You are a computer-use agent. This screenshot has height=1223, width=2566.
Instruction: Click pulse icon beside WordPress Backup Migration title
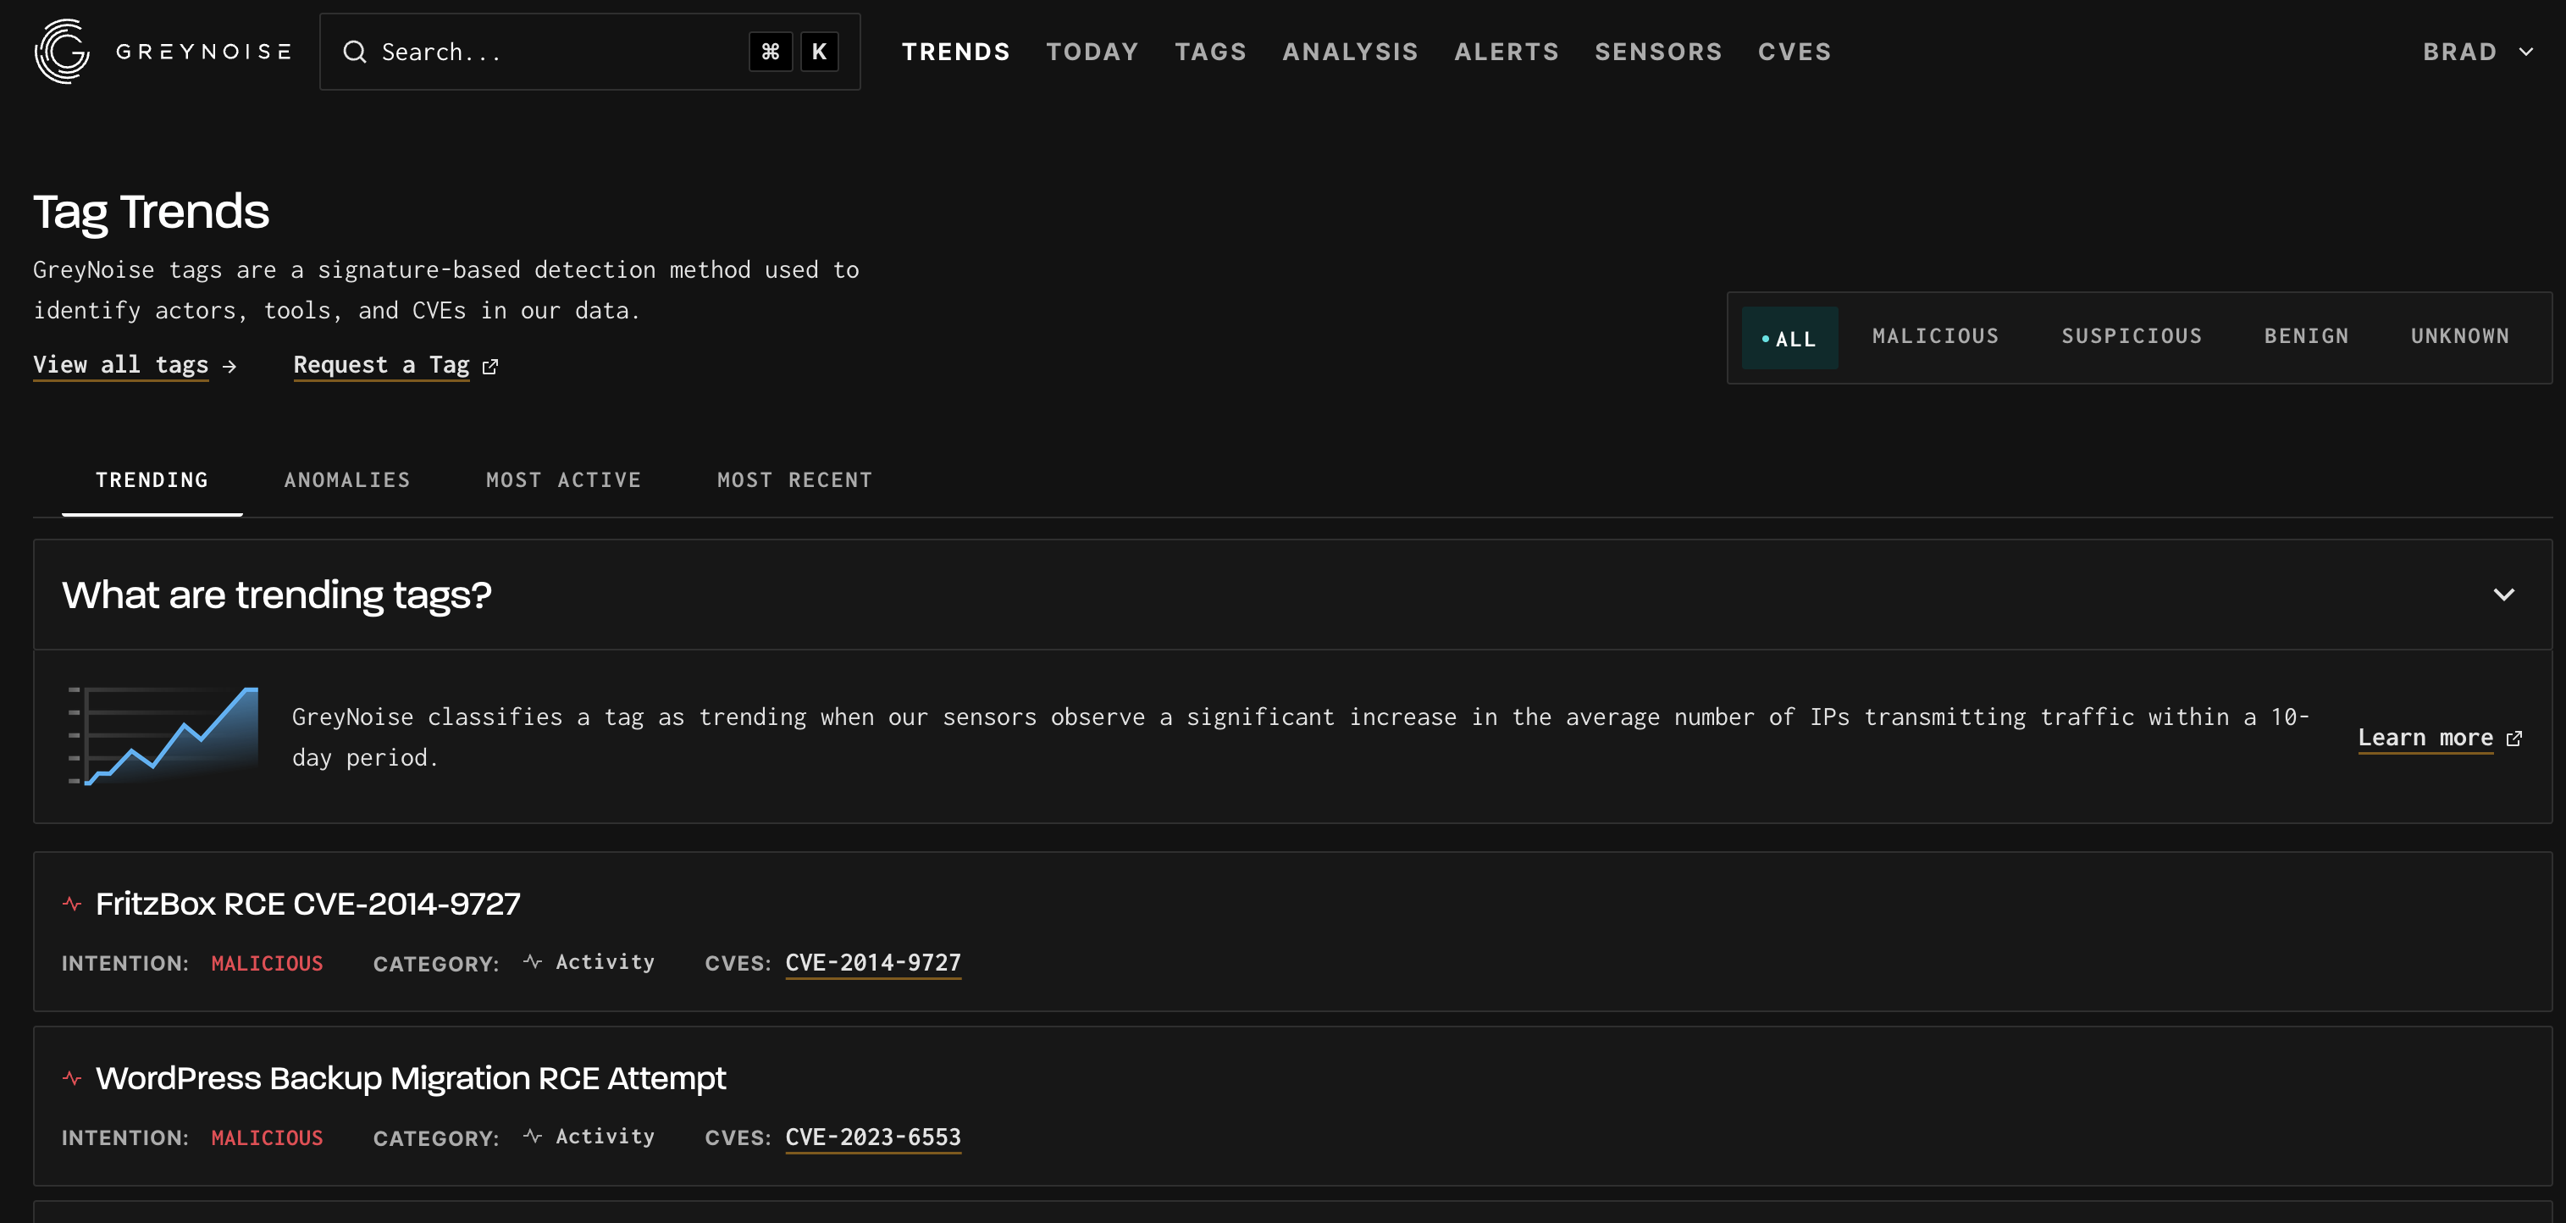pyautogui.click(x=72, y=1077)
